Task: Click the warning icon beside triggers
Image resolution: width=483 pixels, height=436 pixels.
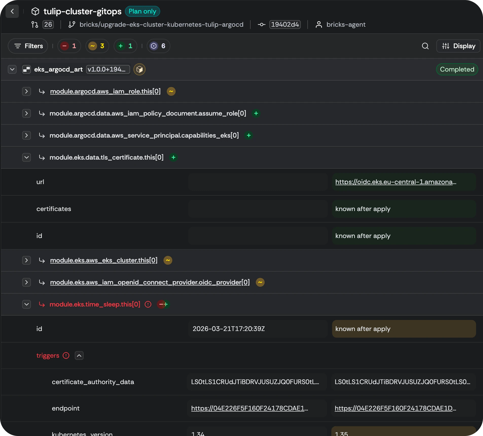Action: pos(66,355)
